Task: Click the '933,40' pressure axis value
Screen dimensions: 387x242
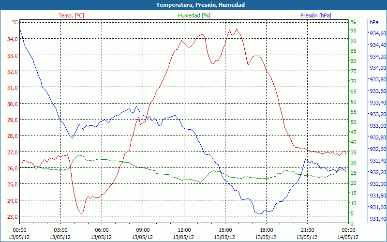Action: pos(378,103)
